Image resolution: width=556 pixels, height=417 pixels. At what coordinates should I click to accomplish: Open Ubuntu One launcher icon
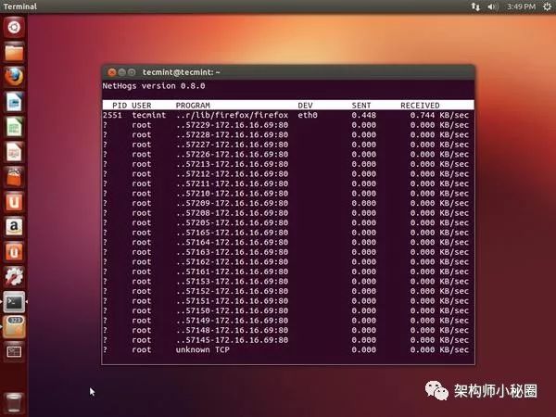coord(14,202)
